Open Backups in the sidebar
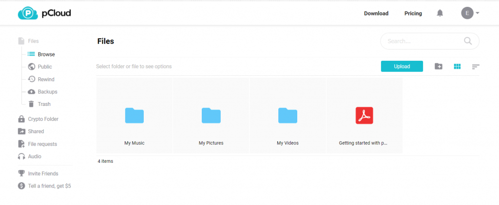The height and width of the screenshot is (205, 499). [x=47, y=92]
